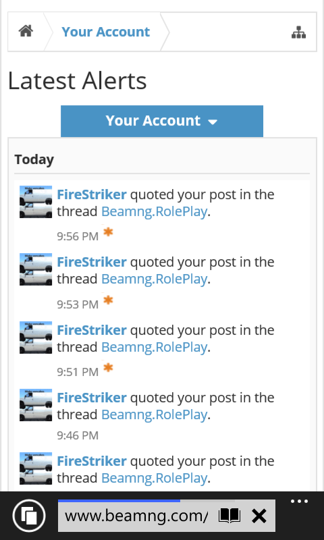Open browser tabs switcher icon
324x540 pixels.
[29, 516]
